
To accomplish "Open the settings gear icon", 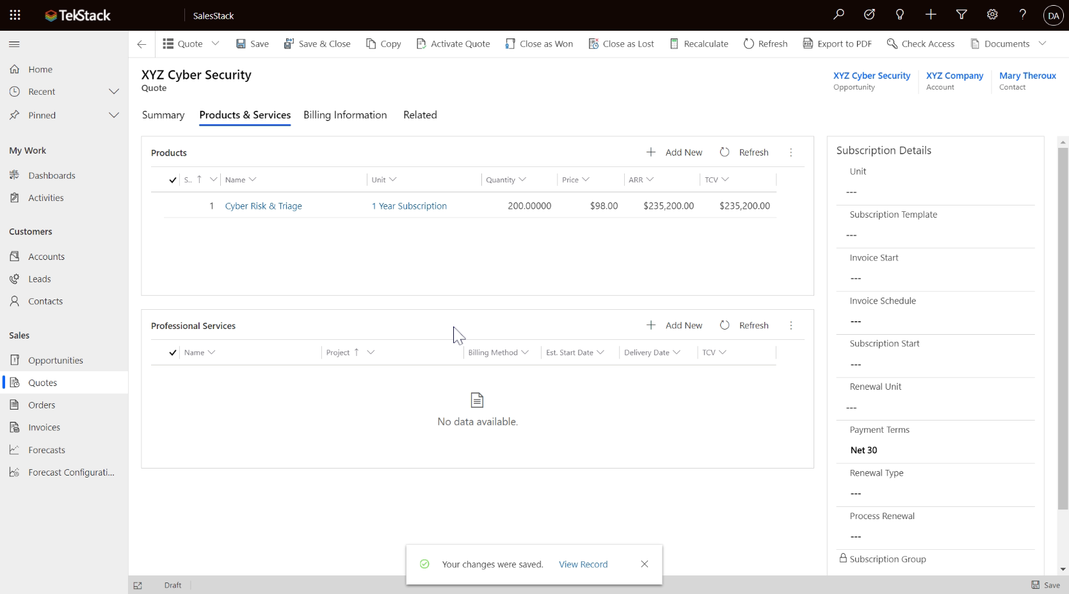I will tap(992, 15).
